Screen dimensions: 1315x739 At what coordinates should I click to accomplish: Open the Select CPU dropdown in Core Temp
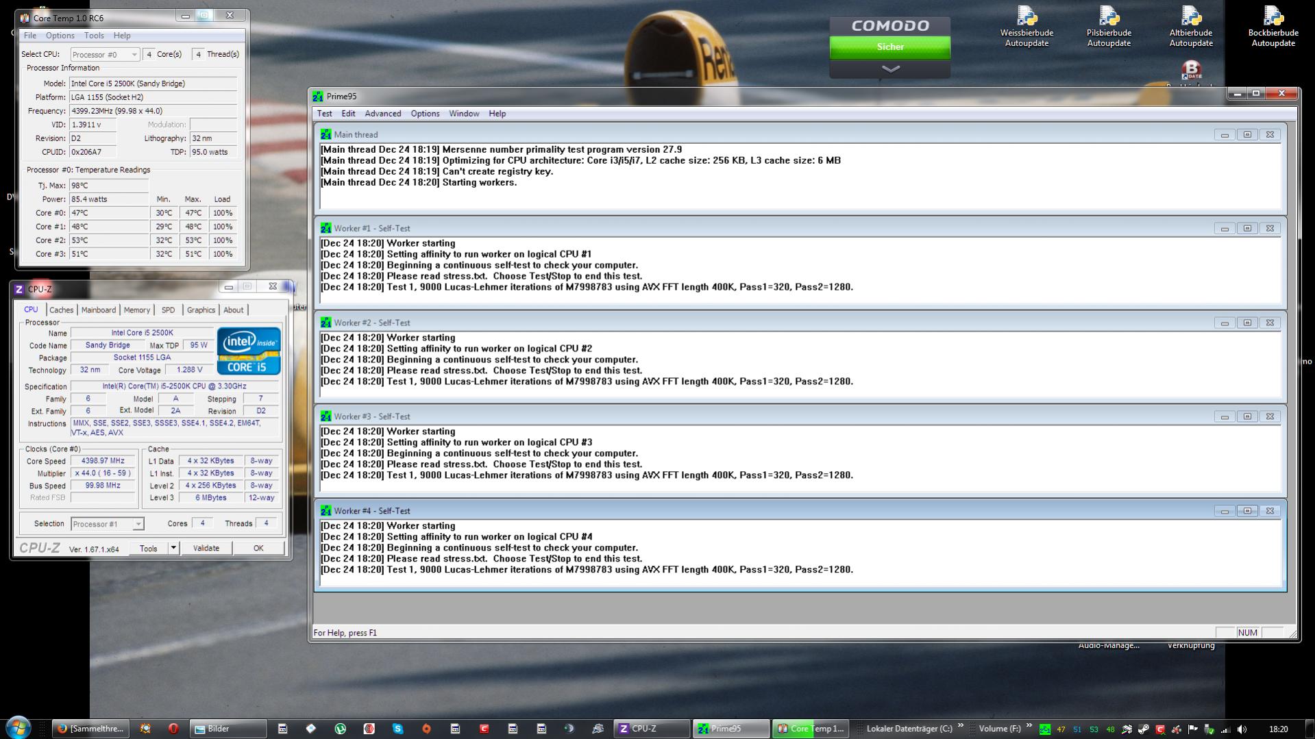[105, 55]
